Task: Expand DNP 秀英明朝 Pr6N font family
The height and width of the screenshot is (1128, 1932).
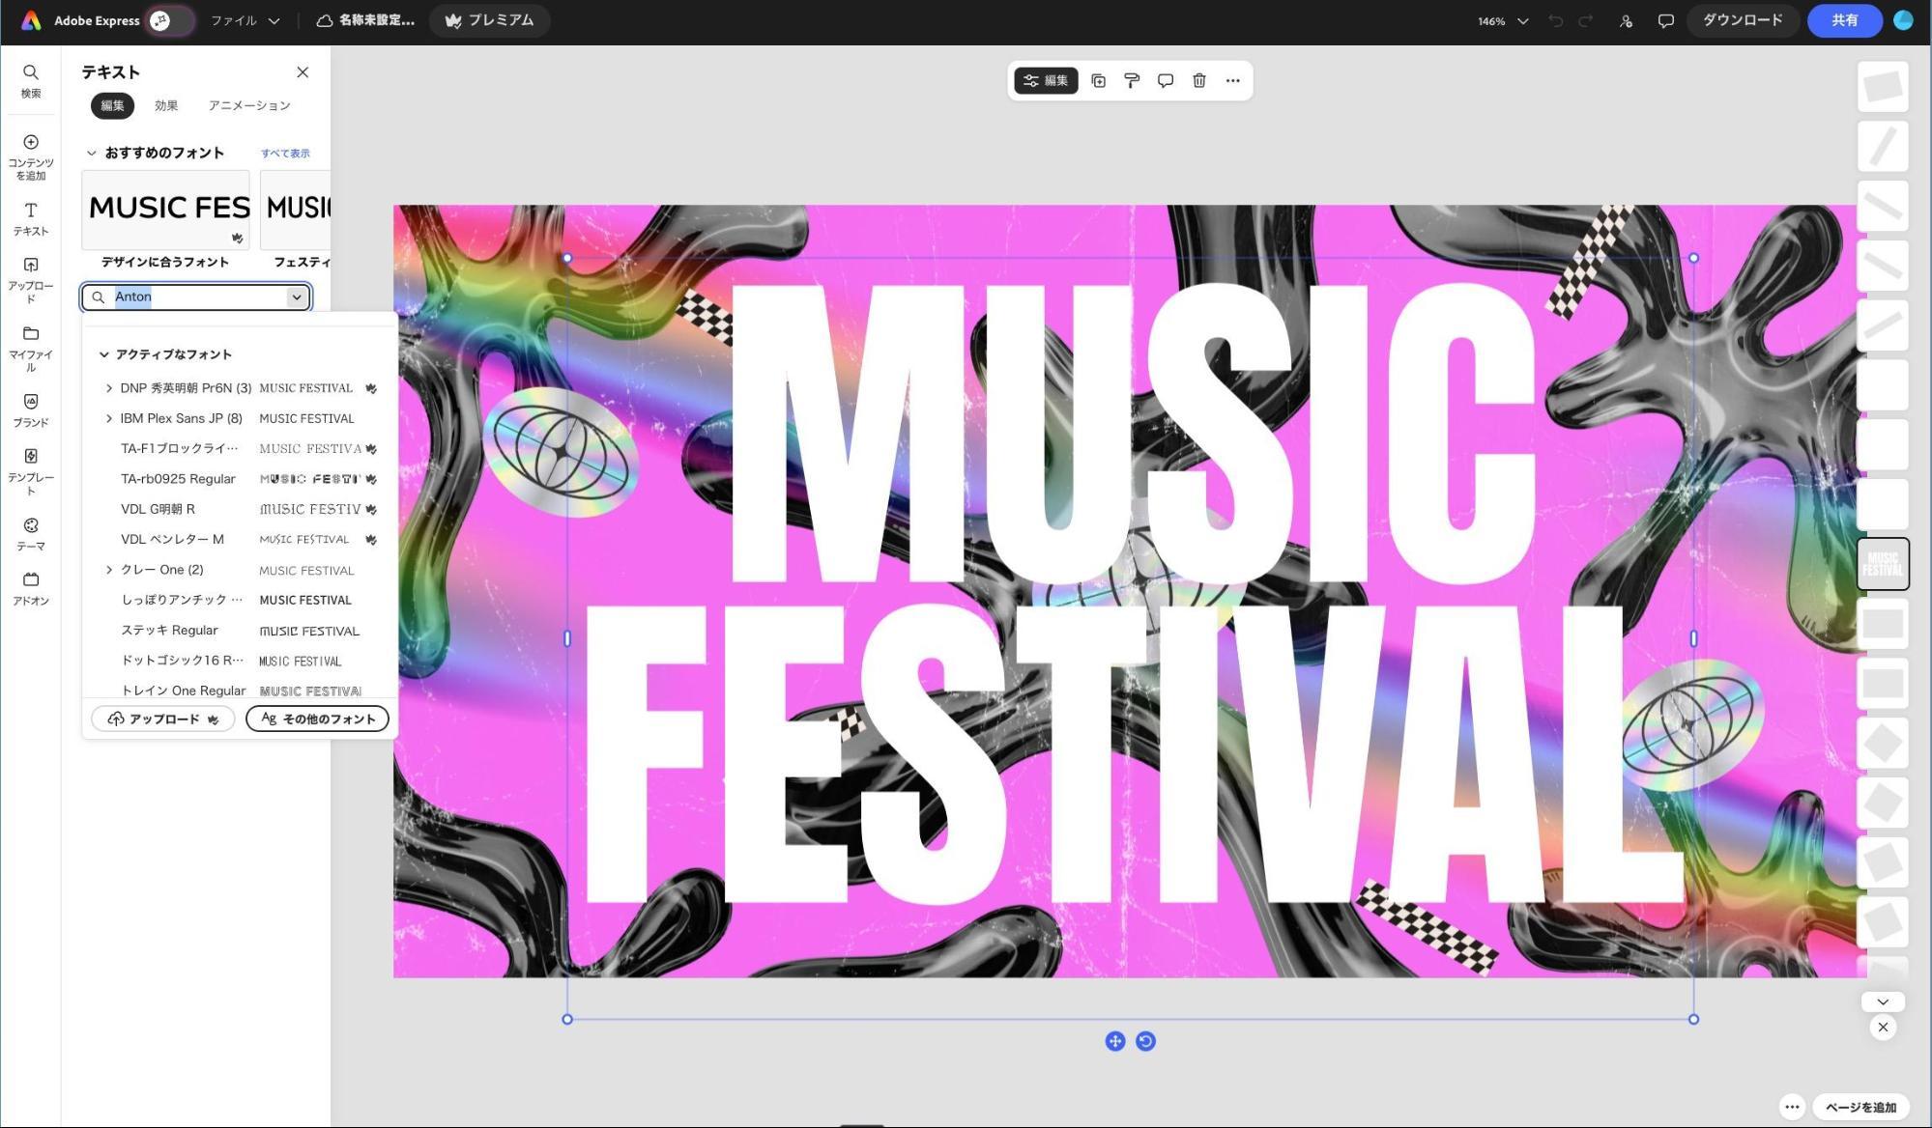Action: point(109,388)
